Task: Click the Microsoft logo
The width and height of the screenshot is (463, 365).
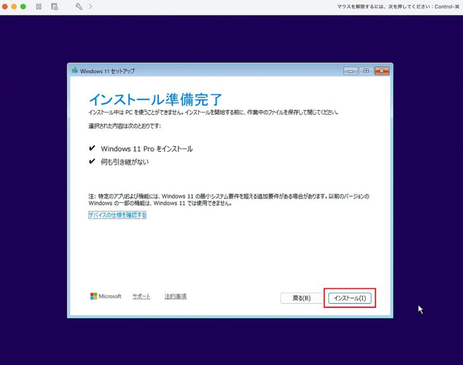Action: [x=106, y=296]
